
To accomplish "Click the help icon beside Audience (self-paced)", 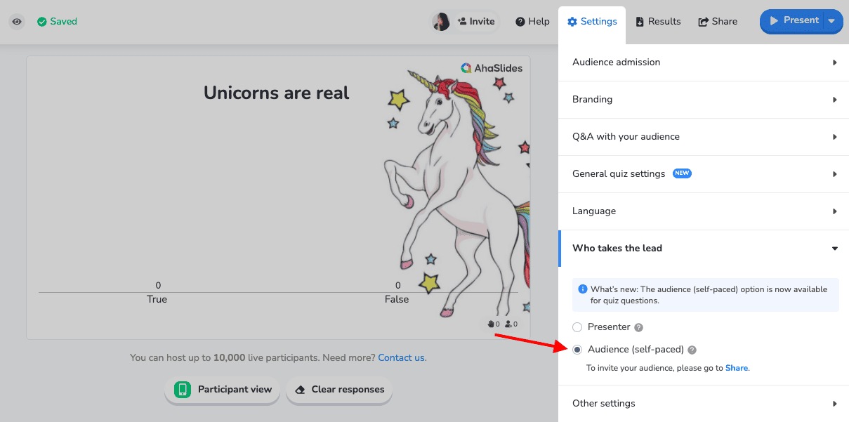I will 692,350.
